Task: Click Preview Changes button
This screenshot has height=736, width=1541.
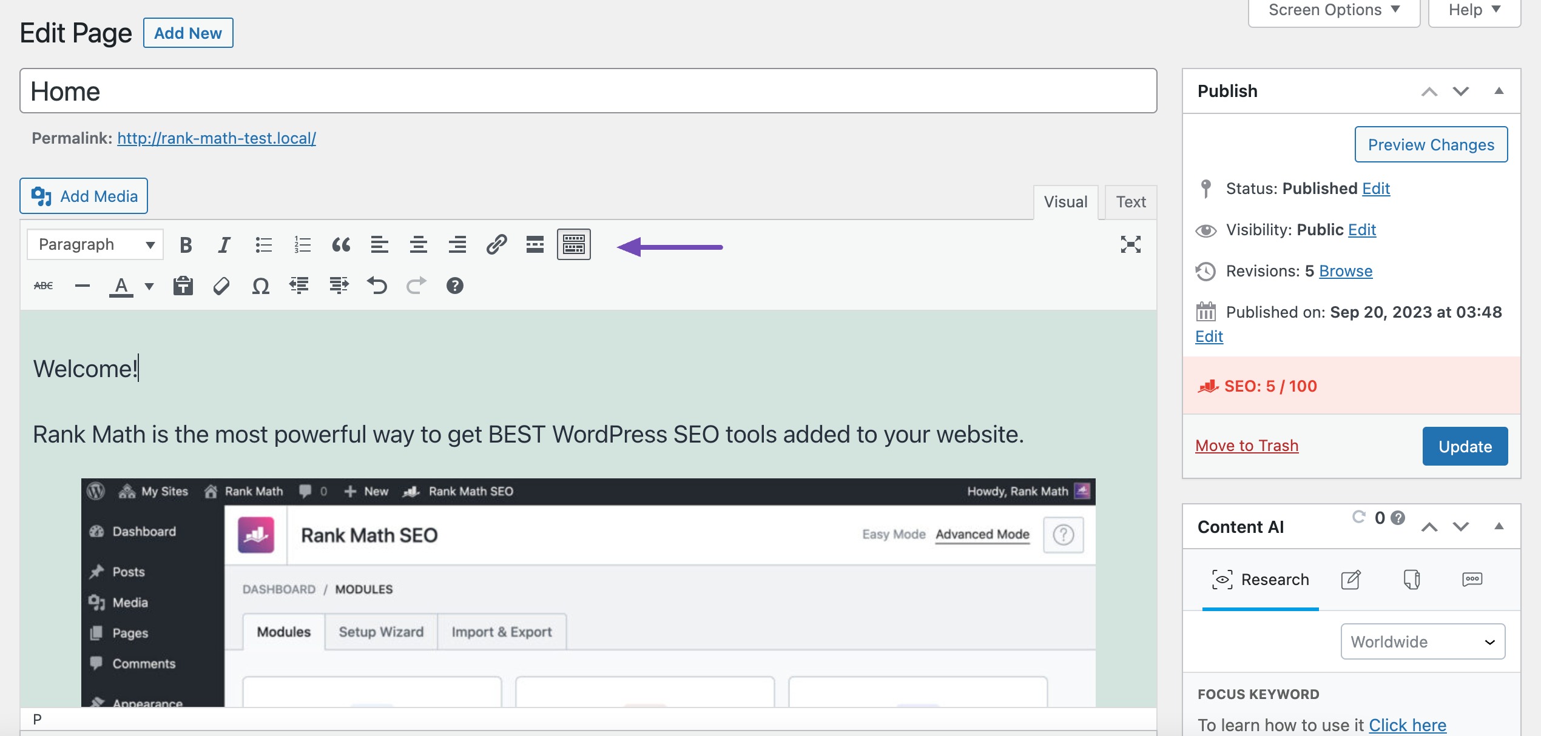Action: (x=1432, y=144)
